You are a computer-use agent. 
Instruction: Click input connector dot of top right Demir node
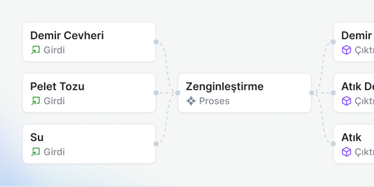(x=333, y=42)
